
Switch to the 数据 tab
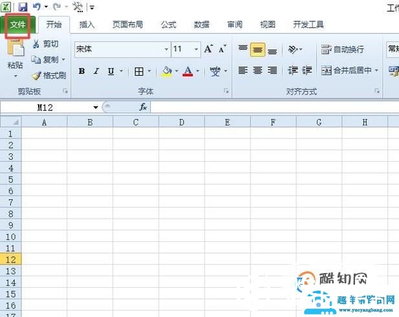click(202, 25)
